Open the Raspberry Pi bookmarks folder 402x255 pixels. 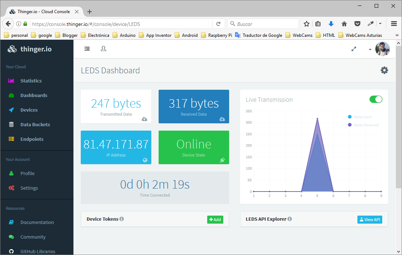[x=217, y=35]
